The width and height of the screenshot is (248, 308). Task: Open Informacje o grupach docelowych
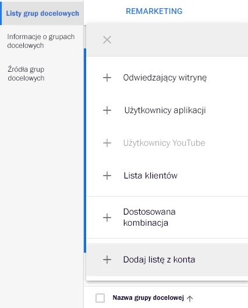pos(41,41)
